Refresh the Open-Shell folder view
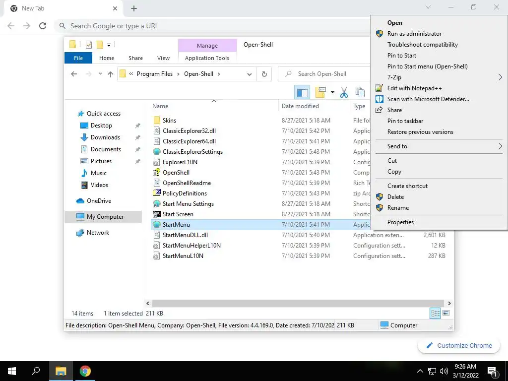Image resolution: width=508 pixels, height=381 pixels. click(x=264, y=74)
